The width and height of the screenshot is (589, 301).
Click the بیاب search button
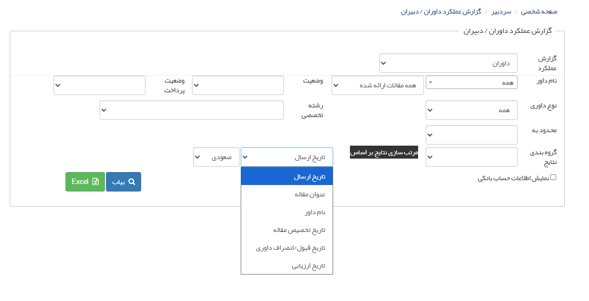[x=123, y=182]
